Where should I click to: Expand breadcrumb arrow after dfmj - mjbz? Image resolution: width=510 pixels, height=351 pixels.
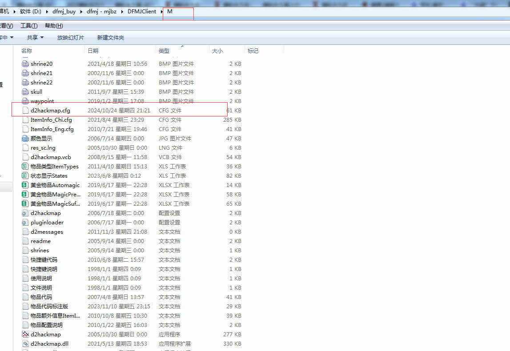coord(122,12)
